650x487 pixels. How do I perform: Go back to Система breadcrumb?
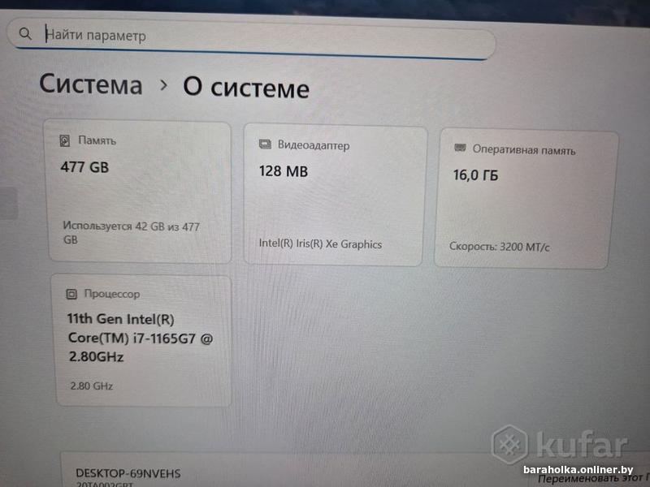click(91, 84)
